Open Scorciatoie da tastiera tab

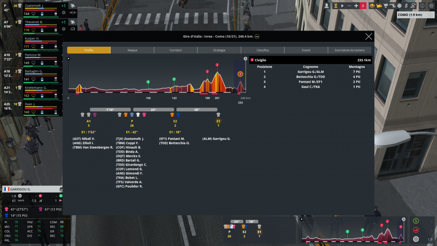click(x=350, y=50)
